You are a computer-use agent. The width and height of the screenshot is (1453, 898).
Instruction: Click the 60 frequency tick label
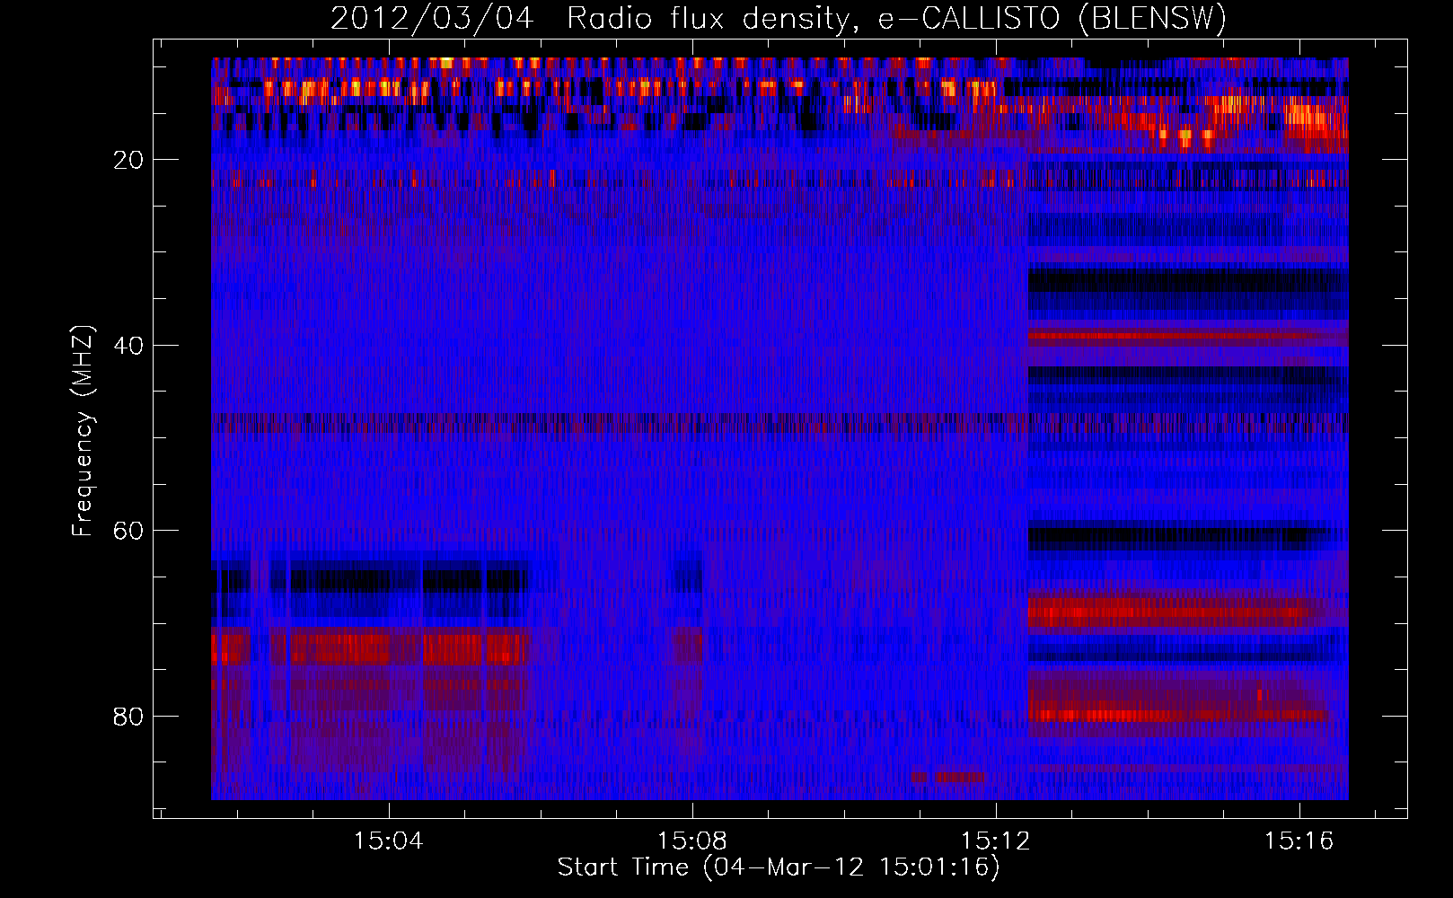tap(129, 531)
